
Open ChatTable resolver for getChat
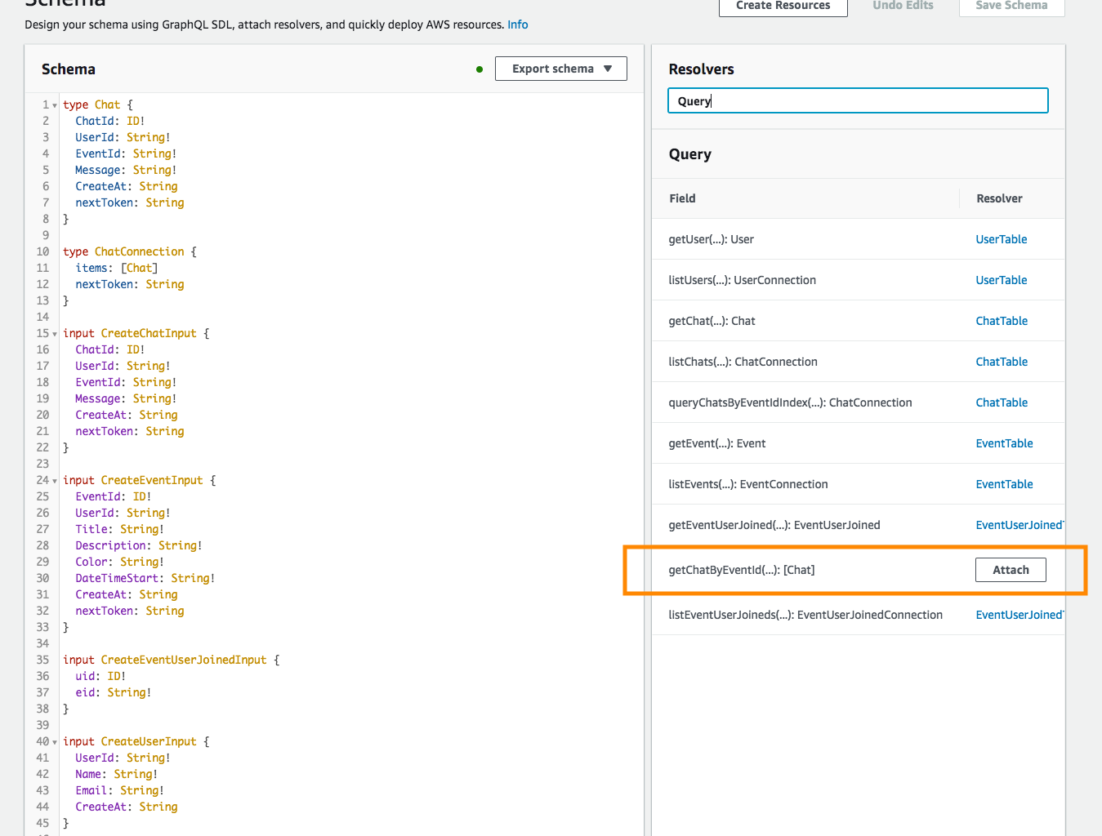(x=1002, y=321)
